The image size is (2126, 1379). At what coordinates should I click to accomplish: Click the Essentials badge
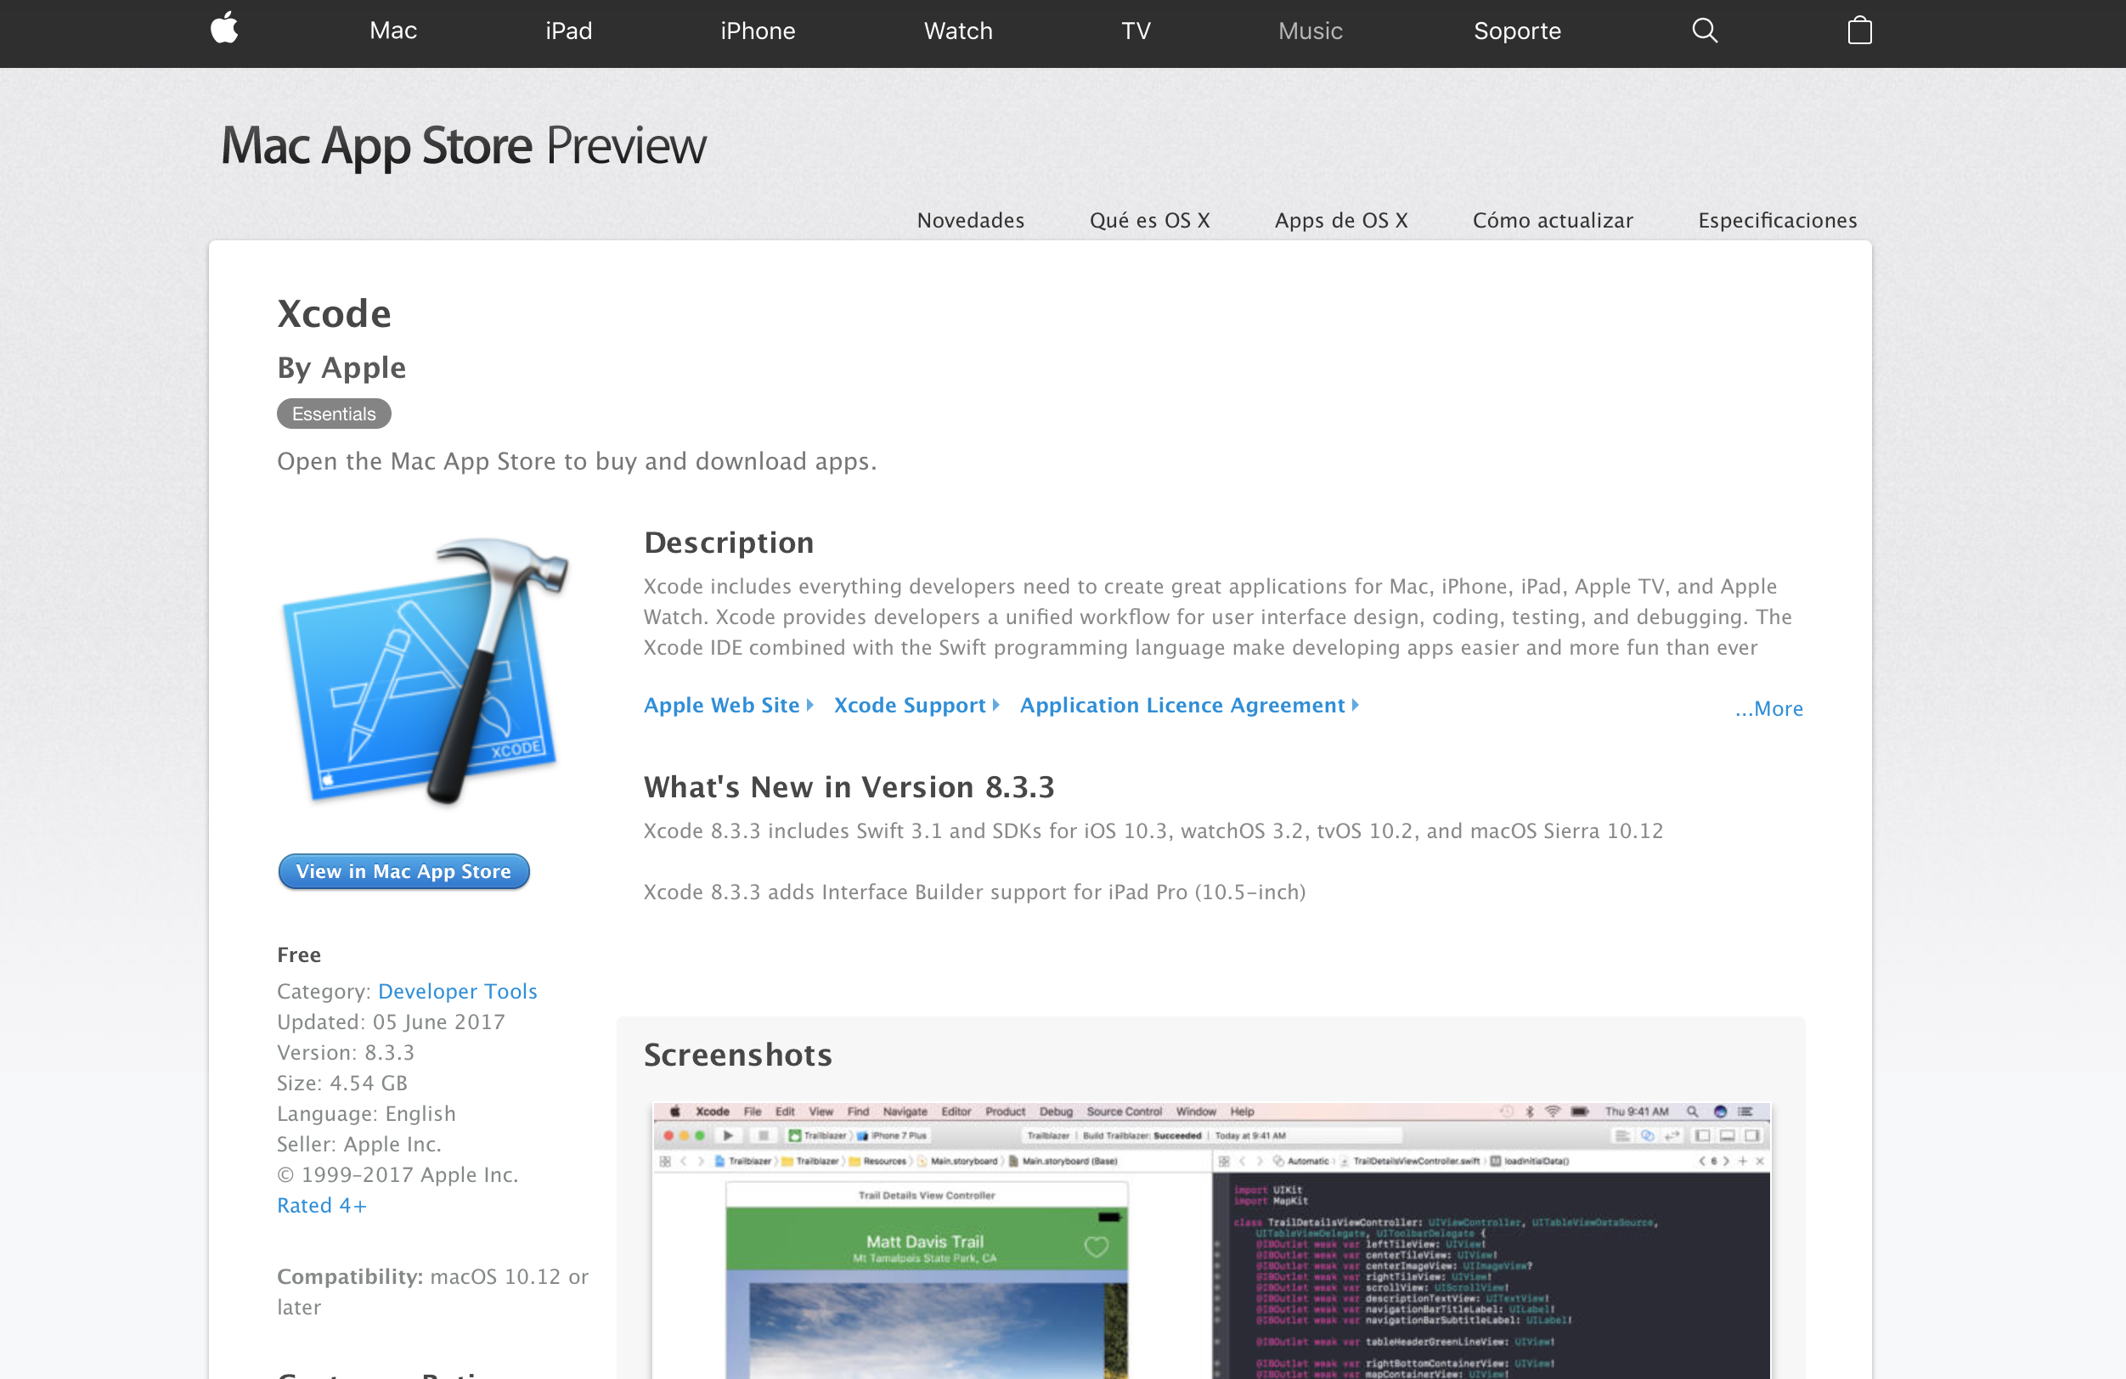334,414
